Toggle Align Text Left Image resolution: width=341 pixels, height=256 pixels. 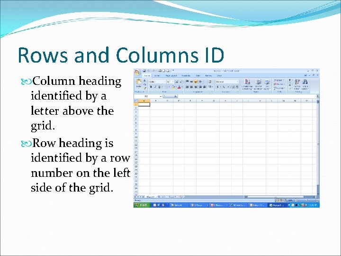[187, 87]
